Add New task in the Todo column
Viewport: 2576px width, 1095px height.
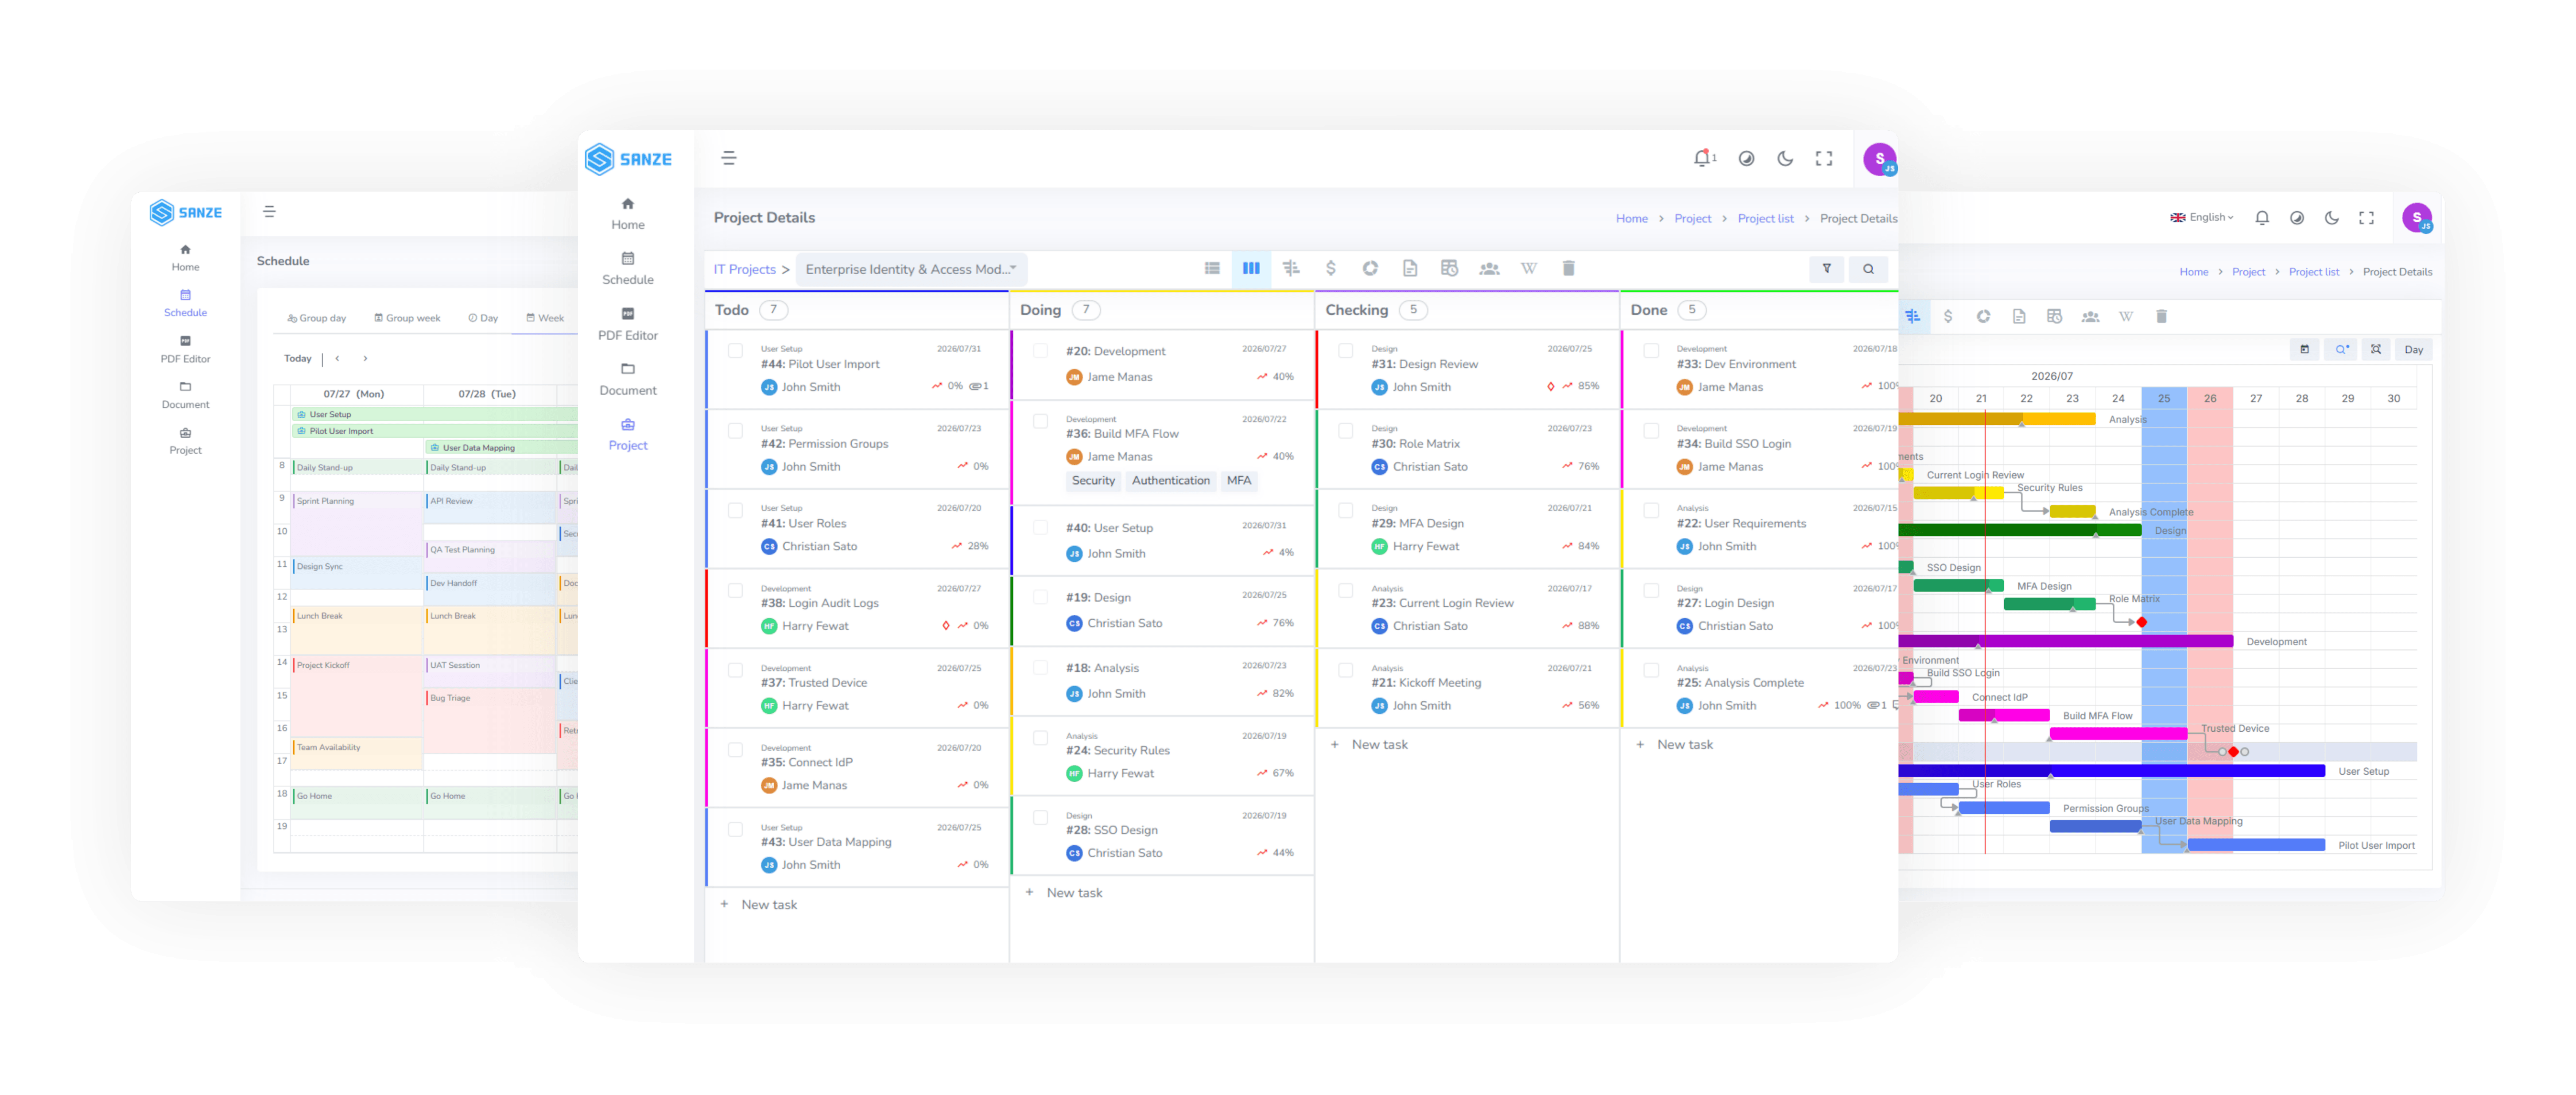[759, 904]
